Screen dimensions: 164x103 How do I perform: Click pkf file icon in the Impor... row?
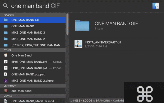pos(6,68)
